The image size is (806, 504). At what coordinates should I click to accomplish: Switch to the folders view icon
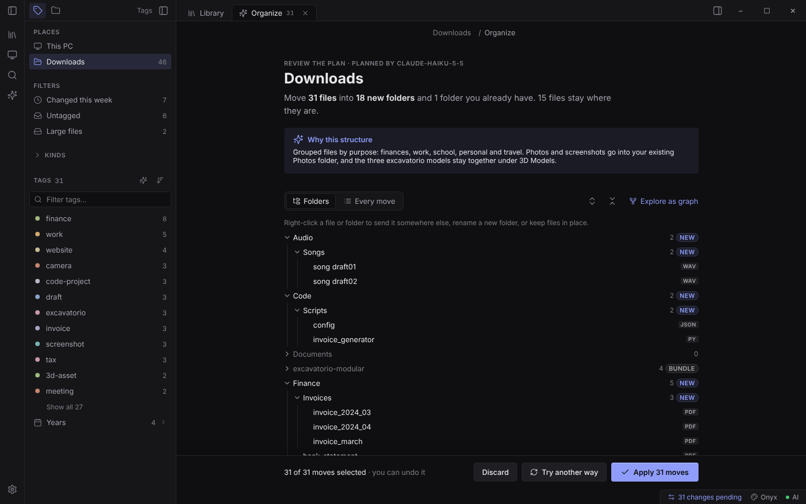(x=55, y=11)
